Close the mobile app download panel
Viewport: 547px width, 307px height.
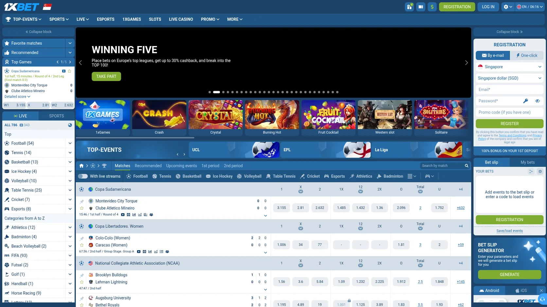[x=541, y=290]
